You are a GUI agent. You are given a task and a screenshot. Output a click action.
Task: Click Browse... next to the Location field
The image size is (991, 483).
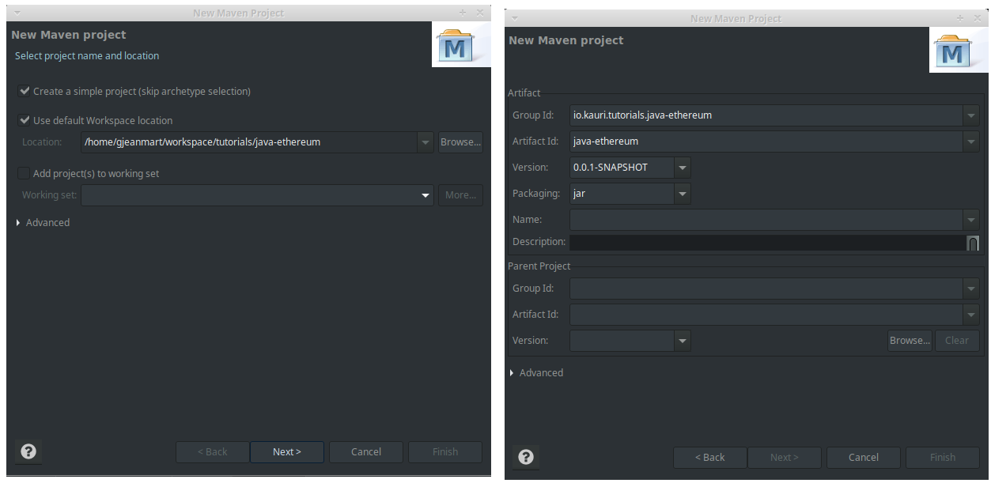[x=460, y=142]
